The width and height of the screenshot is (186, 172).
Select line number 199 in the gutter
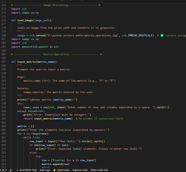coord(4,107)
